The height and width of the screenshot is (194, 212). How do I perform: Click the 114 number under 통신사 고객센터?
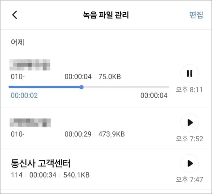click(x=16, y=175)
